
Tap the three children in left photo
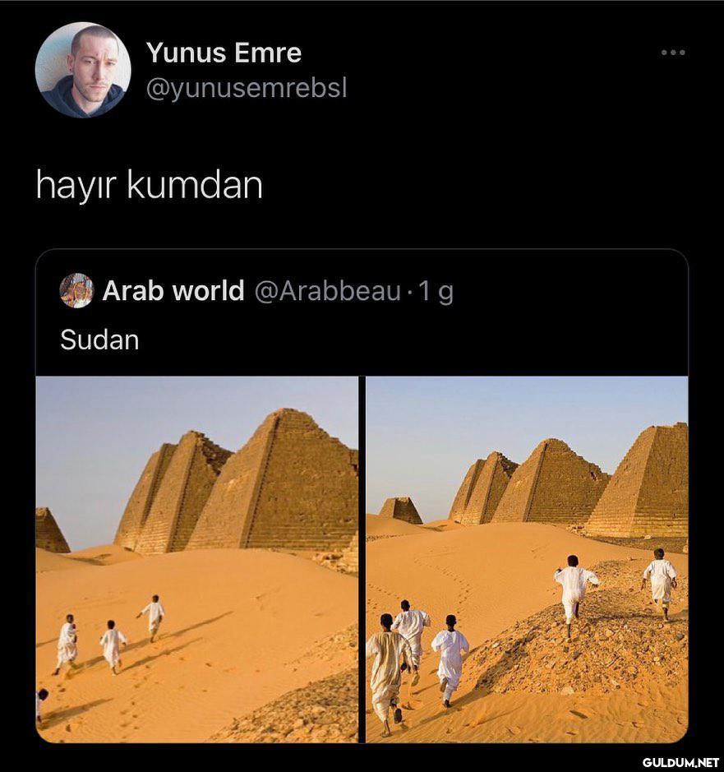coord(110,636)
